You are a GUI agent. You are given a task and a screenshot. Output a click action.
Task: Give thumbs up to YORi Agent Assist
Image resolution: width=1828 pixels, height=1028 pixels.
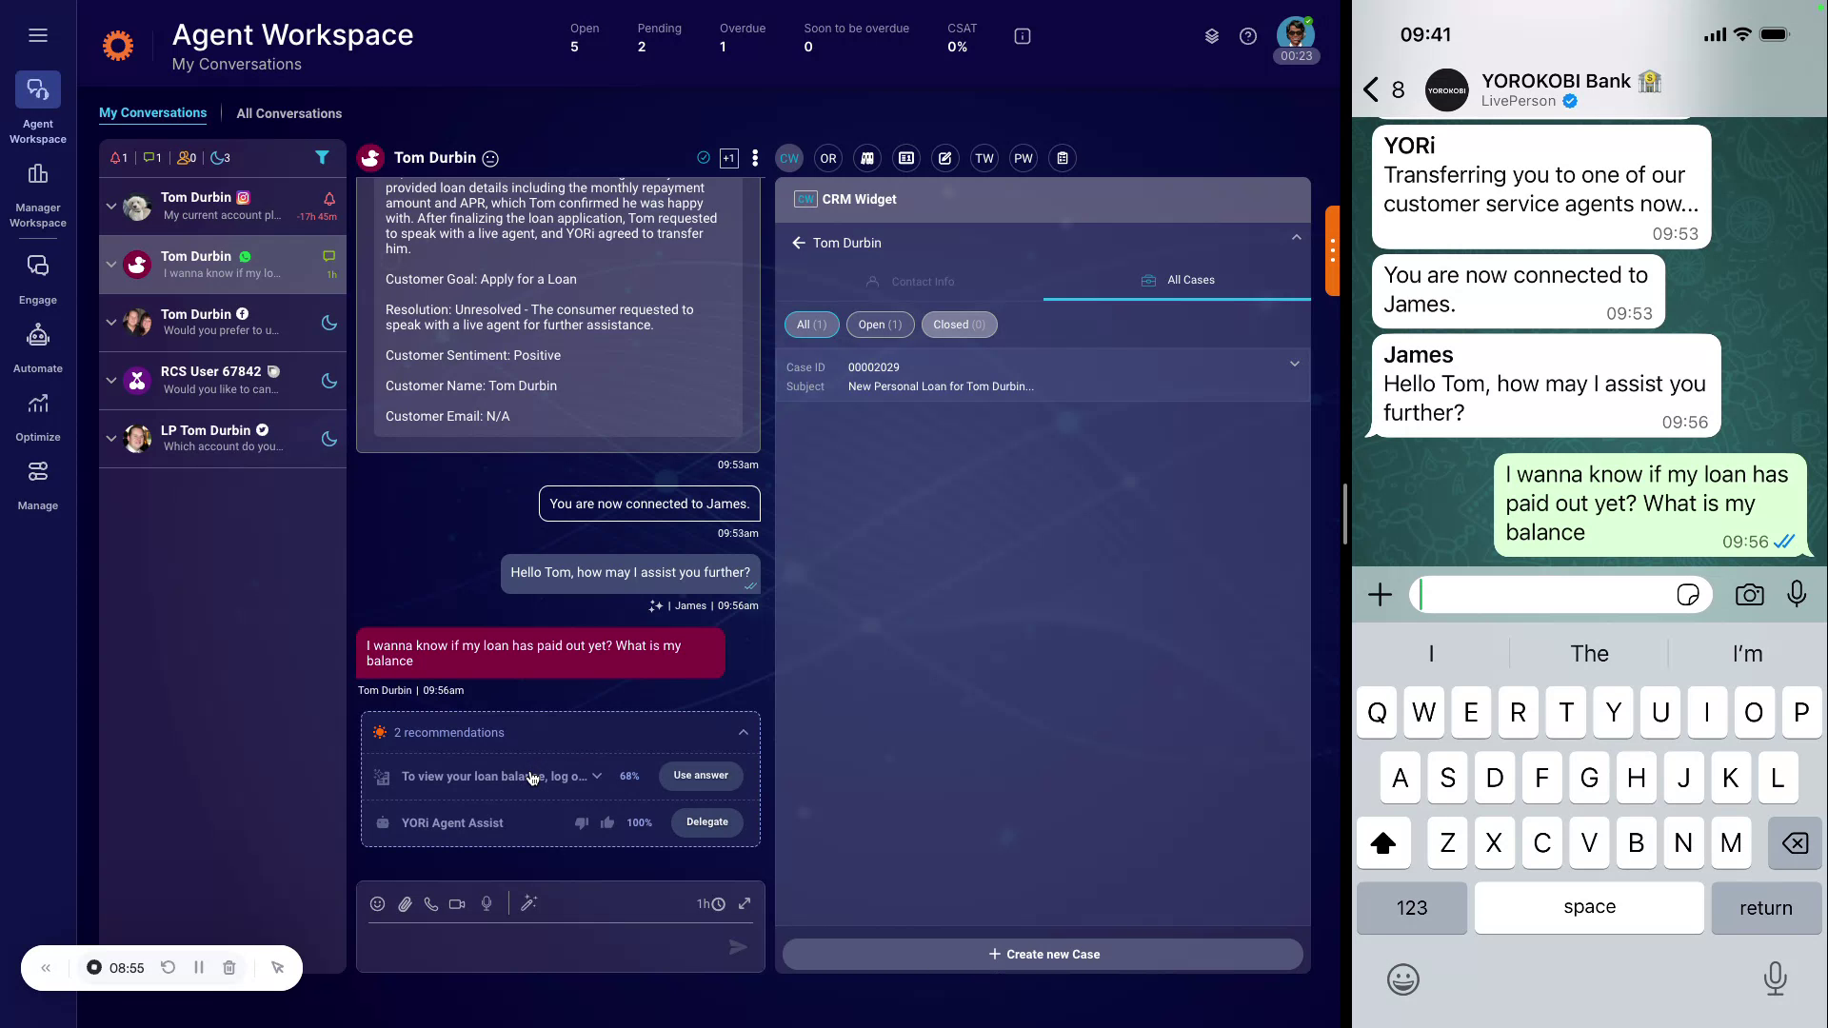coord(607,822)
